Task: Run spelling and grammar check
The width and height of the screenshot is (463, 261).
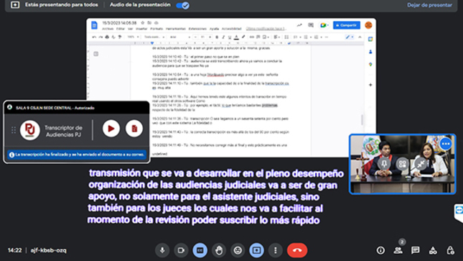Action: click(x=113, y=37)
